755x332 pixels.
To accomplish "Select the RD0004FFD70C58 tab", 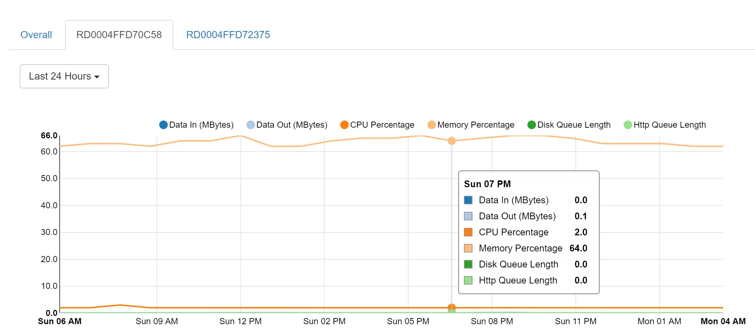I will point(119,35).
